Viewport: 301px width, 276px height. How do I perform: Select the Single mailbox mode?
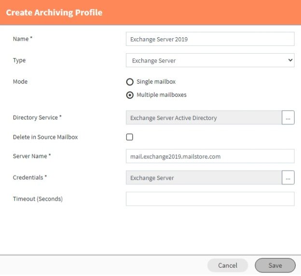tap(130, 82)
